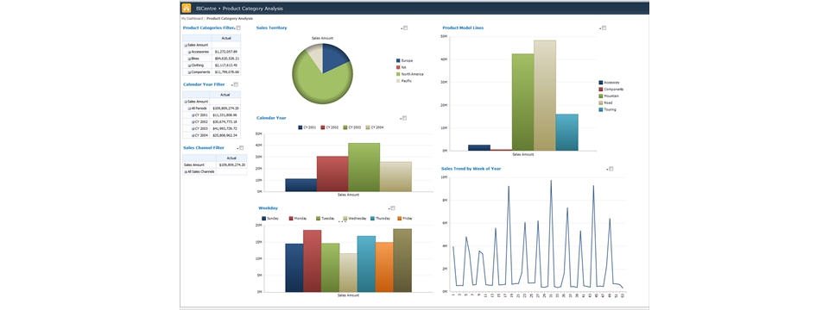Click the Actual column header in Sales Channel Filter
Viewport: 829px width, 310px height.
pyautogui.click(x=231, y=158)
